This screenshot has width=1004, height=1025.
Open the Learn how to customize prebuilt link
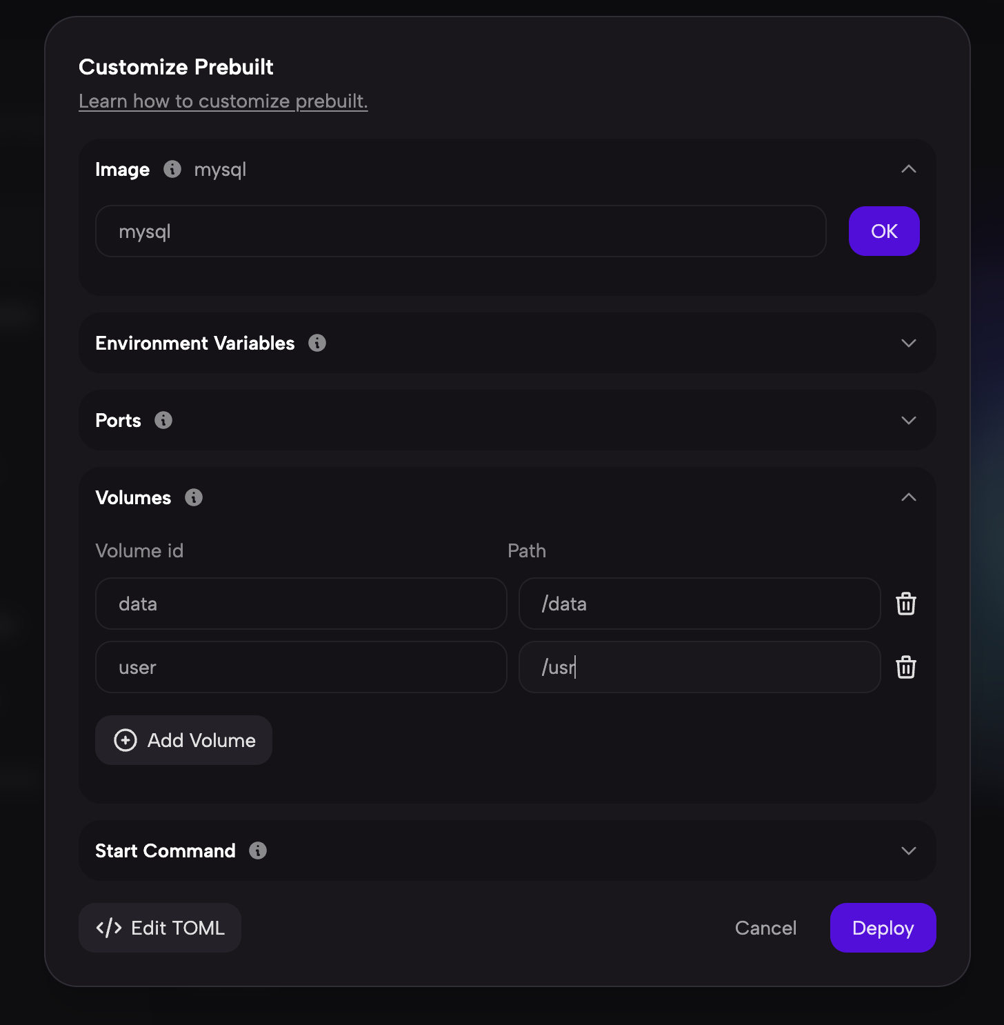[223, 101]
